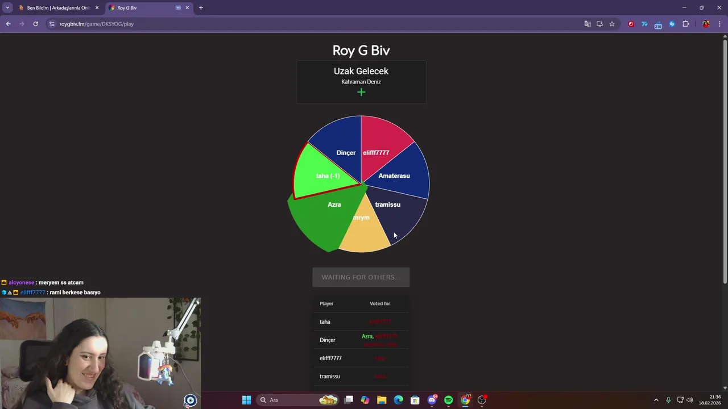Click the install app icon in the address bar

click(x=599, y=24)
